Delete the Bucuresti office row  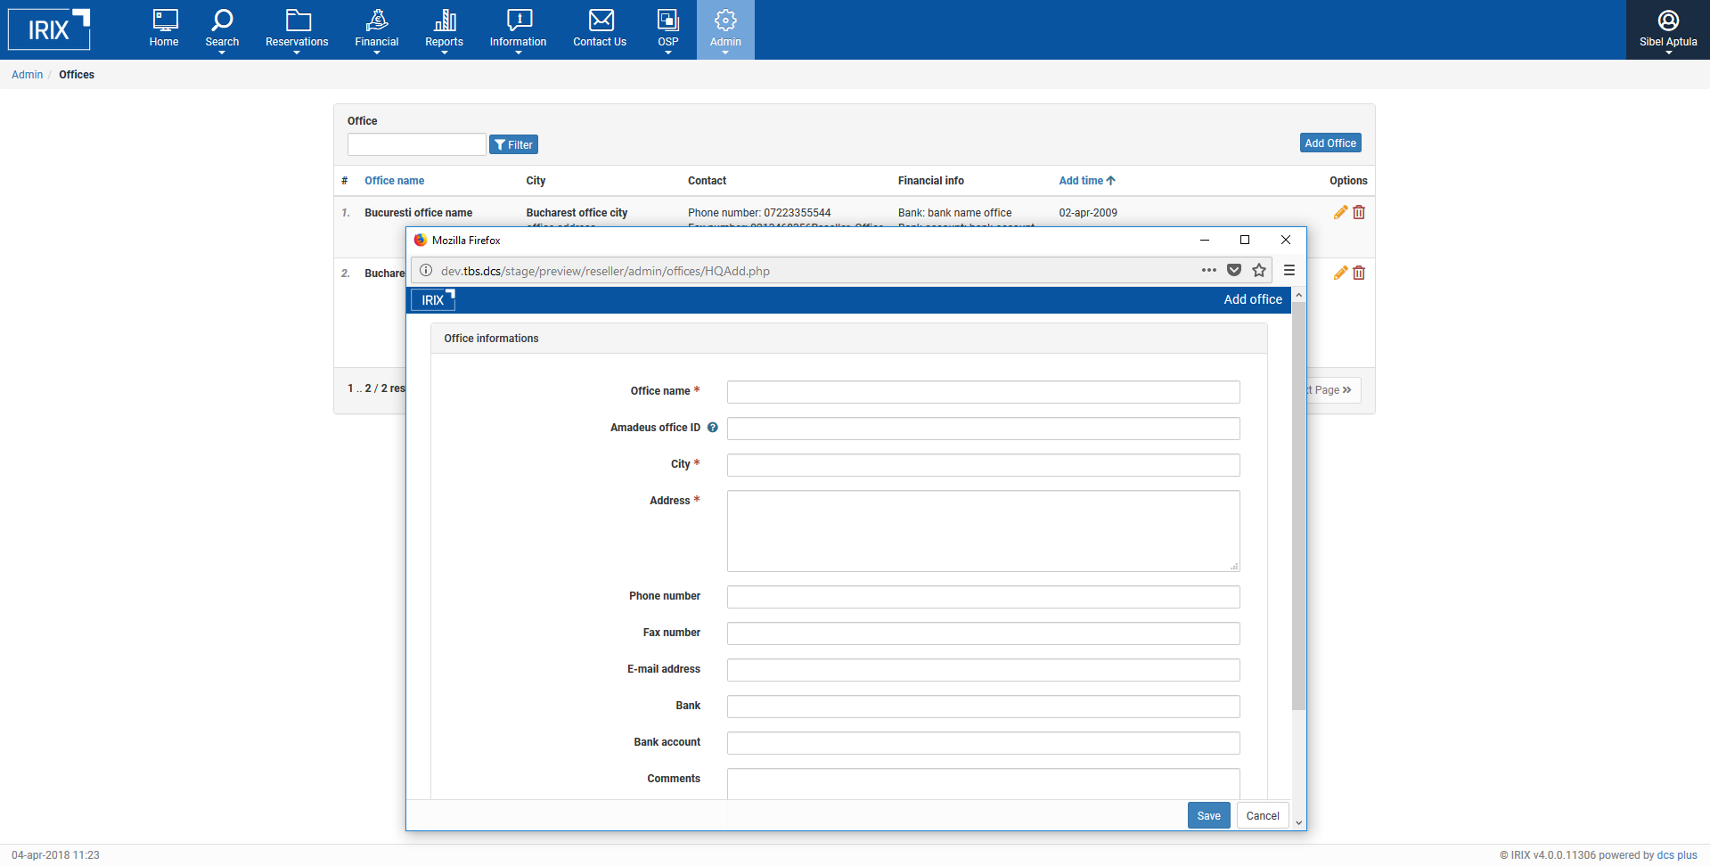[x=1359, y=212]
